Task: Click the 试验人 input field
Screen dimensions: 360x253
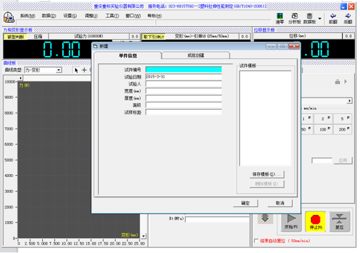Action: (184, 83)
